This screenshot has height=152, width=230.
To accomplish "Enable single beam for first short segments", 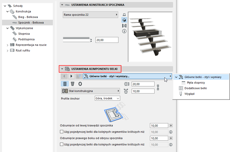I will (x=62, y=132).
